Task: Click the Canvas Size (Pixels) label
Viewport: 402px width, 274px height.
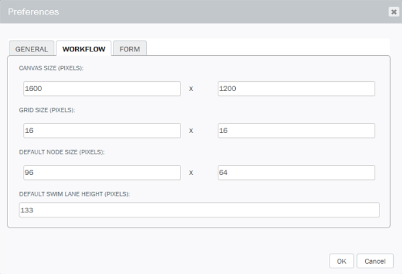Action: pyautogui.click(x=51, y=68)
